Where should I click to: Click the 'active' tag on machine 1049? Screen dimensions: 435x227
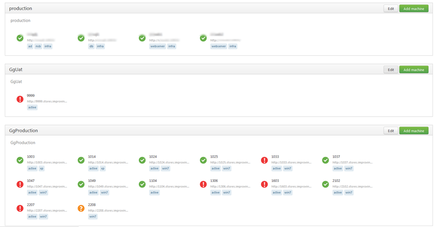click(x=93, y=193)
